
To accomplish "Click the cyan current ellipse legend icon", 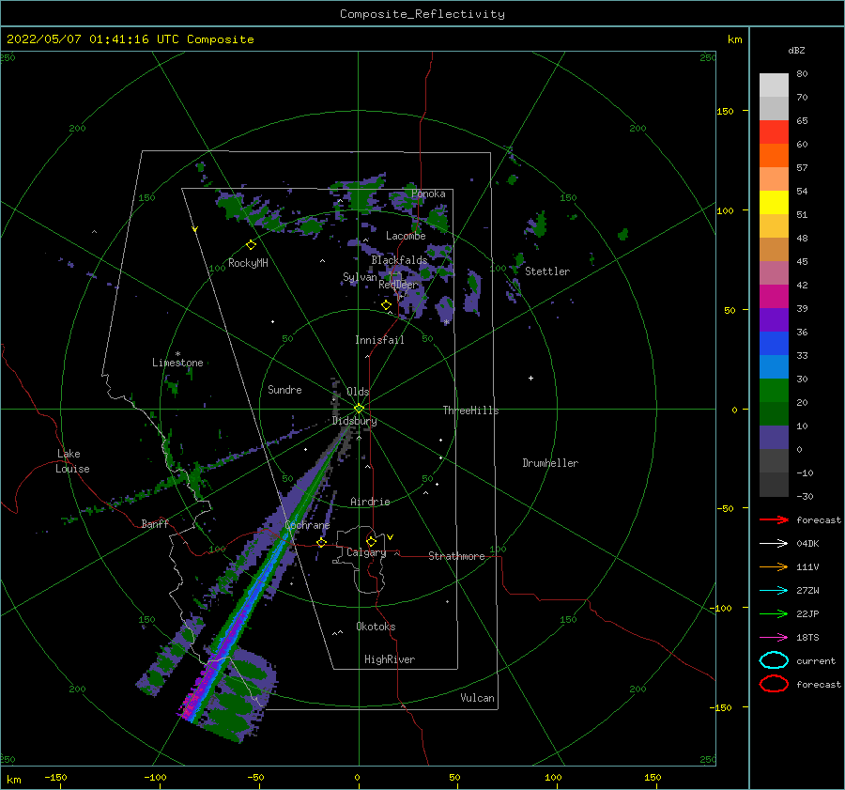I will (774, 660).
